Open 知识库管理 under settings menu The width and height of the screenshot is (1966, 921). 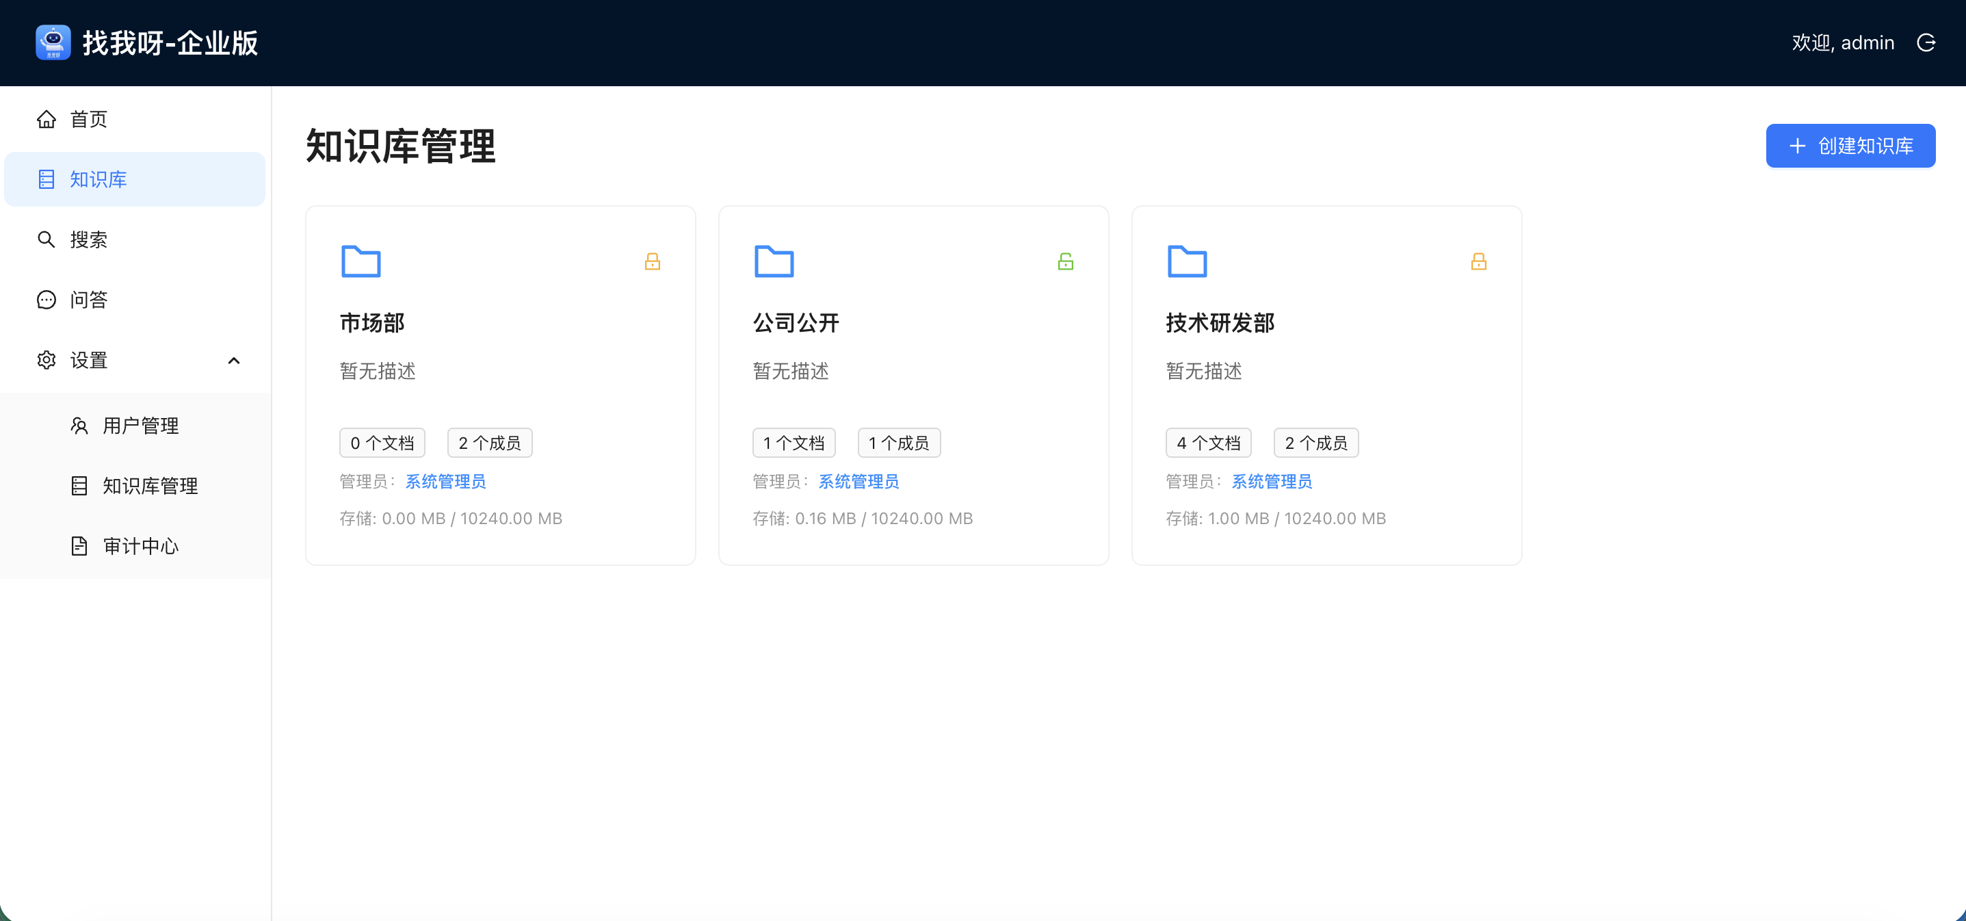[x=150, y=486]
